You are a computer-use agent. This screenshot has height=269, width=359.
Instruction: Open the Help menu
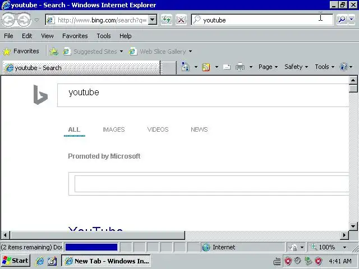coord(125,36)
